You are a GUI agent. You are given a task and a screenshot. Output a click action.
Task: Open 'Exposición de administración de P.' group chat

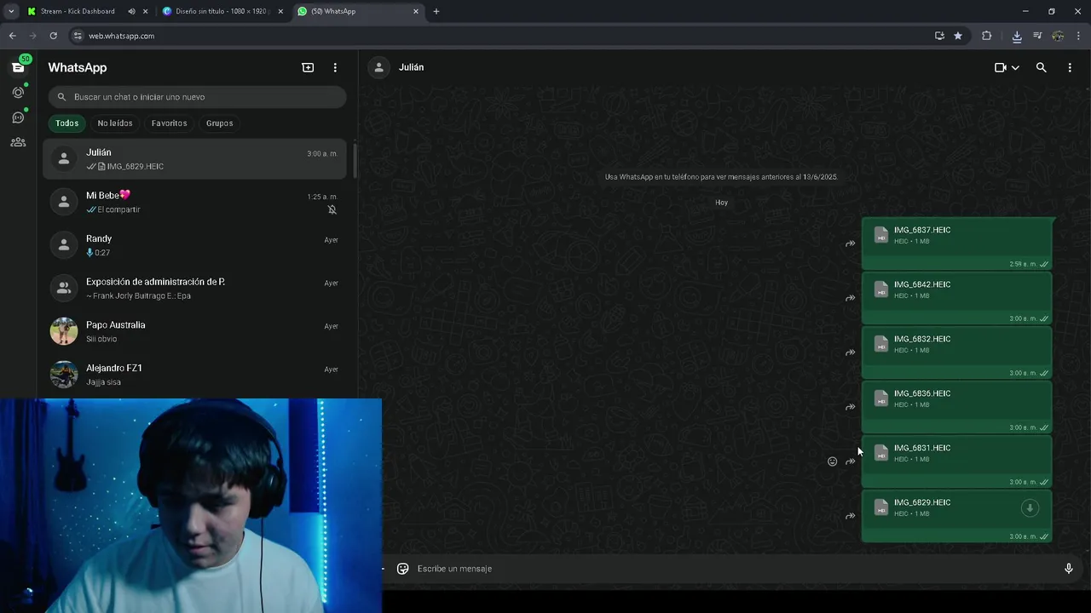[194, 289]
